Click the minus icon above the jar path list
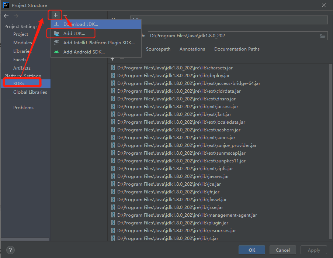Image resolution: width=333 pixels, height=258 pixels. (x=122, y=59)
